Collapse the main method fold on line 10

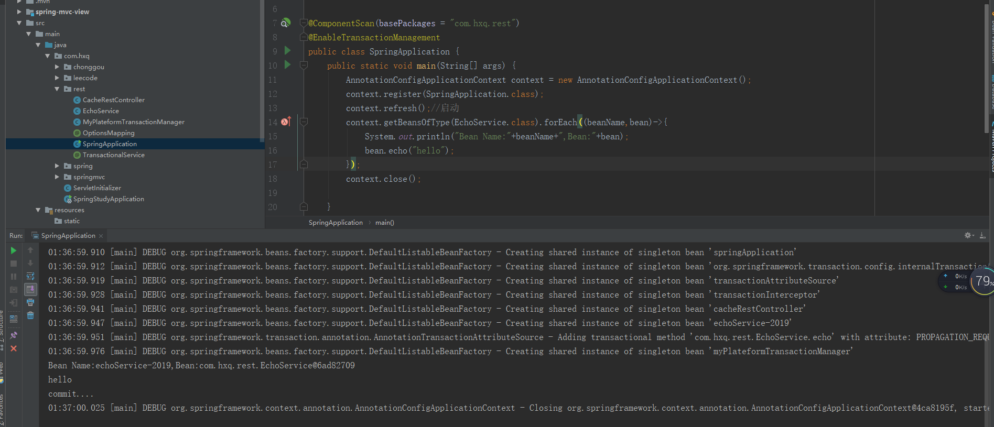click(303, 65)
